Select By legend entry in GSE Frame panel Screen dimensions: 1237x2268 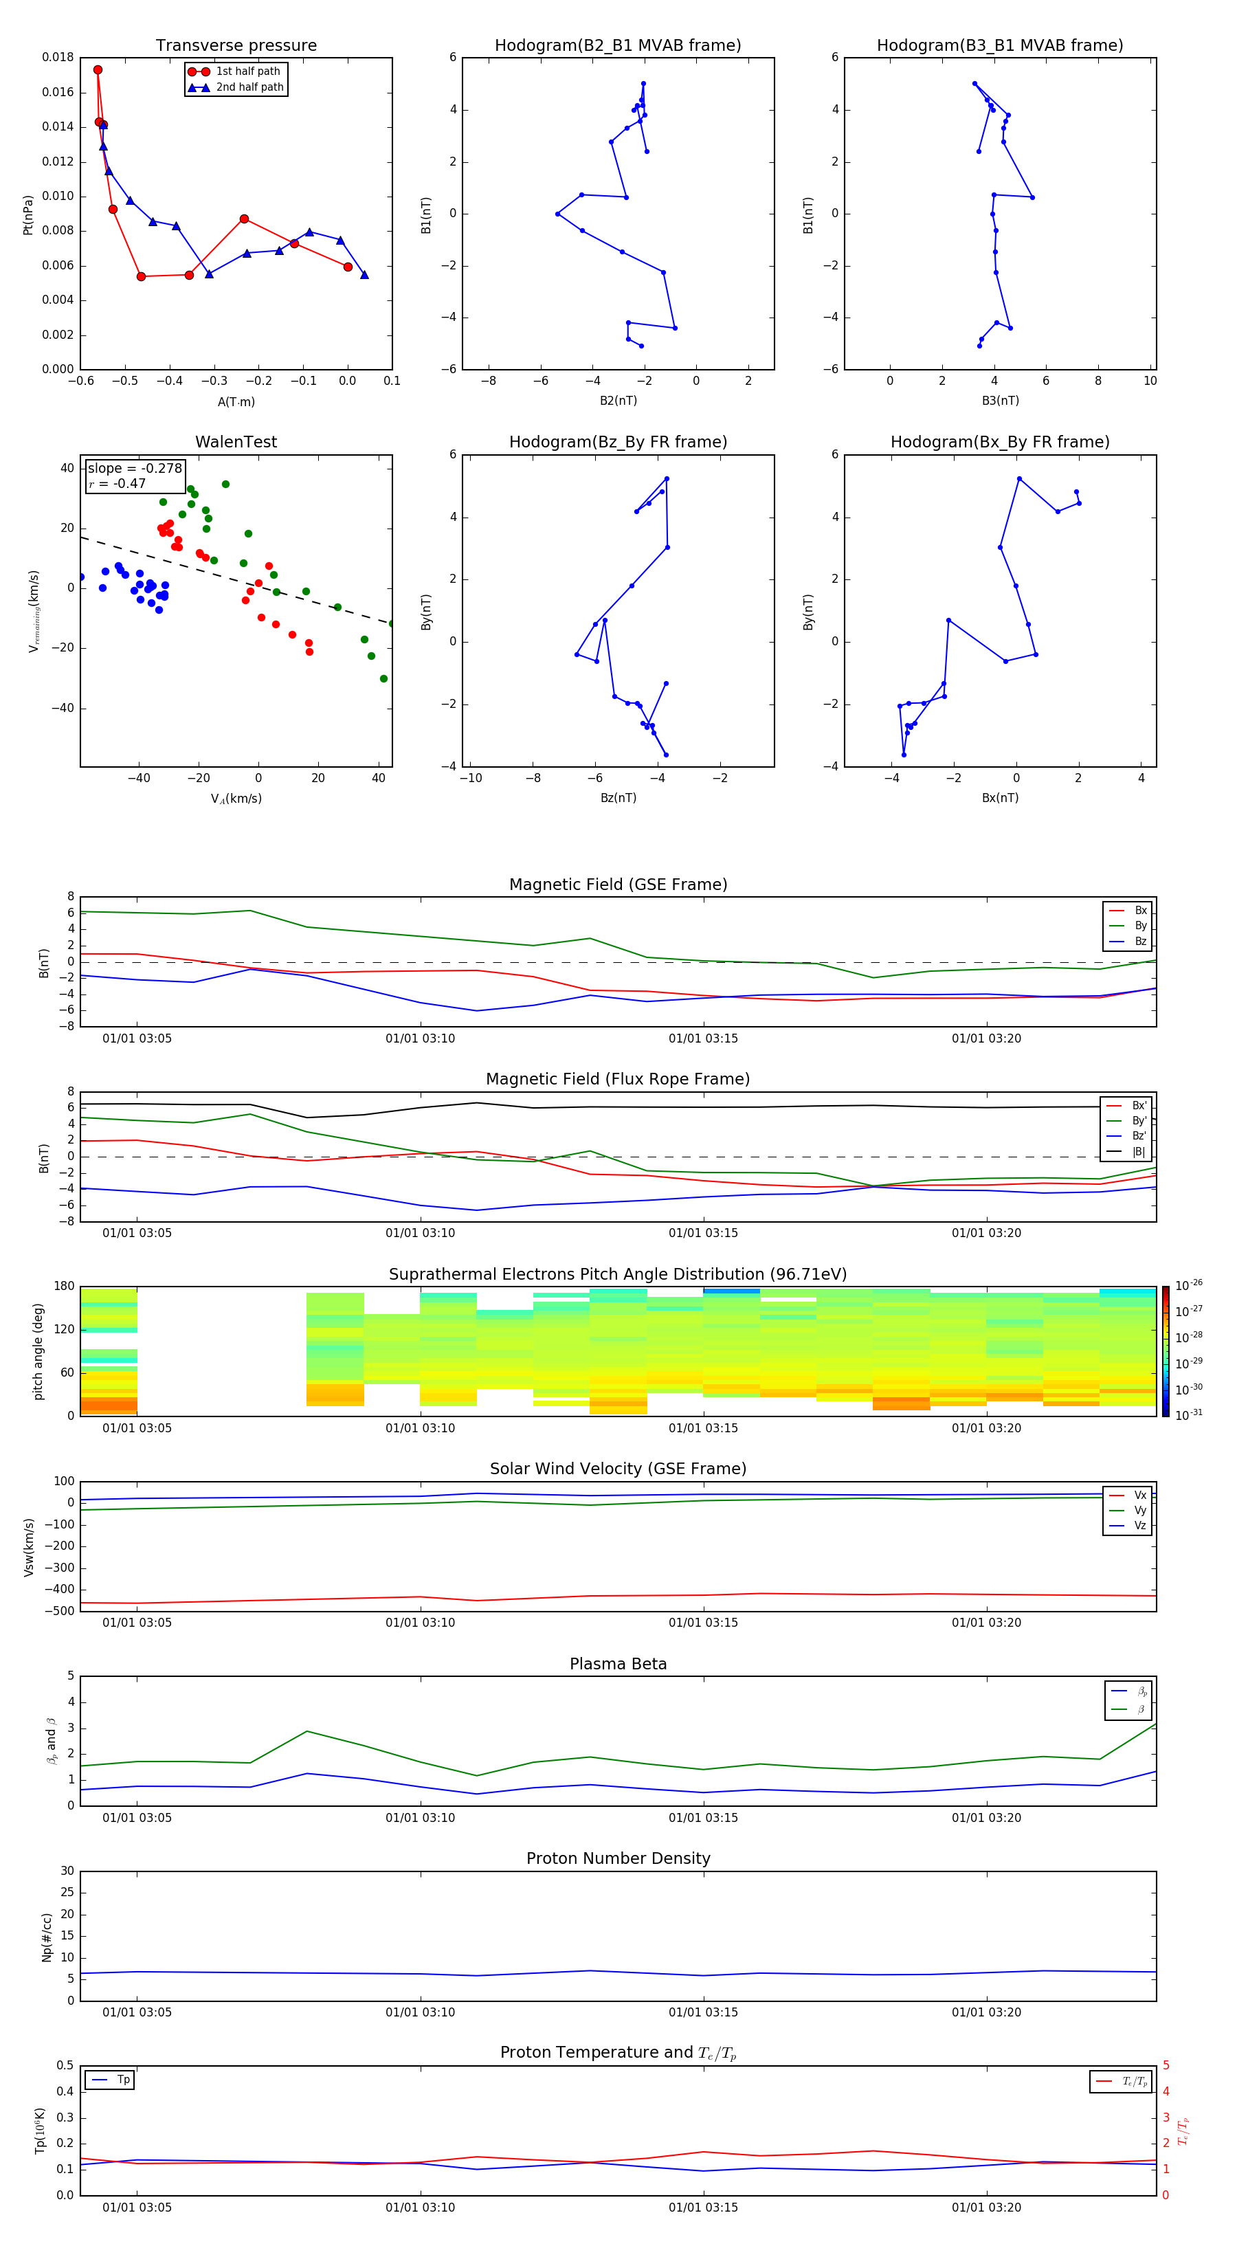pos(1128,925)
